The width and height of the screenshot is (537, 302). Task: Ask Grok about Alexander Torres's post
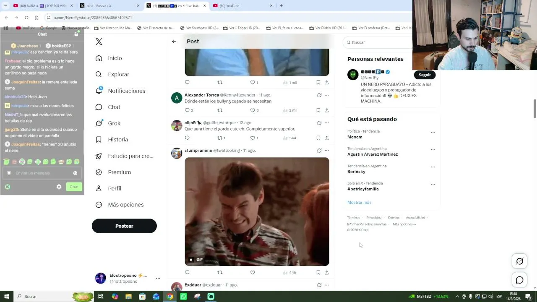(319, 95)
